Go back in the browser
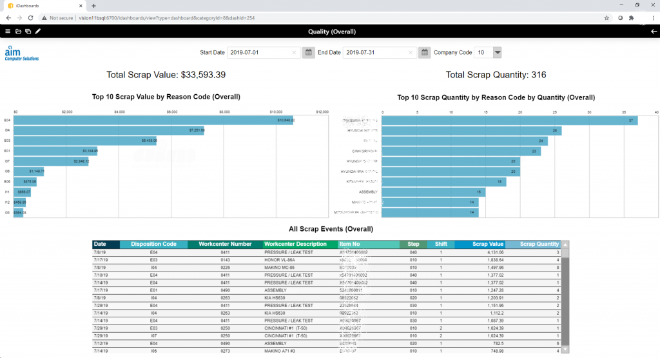660x358 pixels. (x=8, y=17)
